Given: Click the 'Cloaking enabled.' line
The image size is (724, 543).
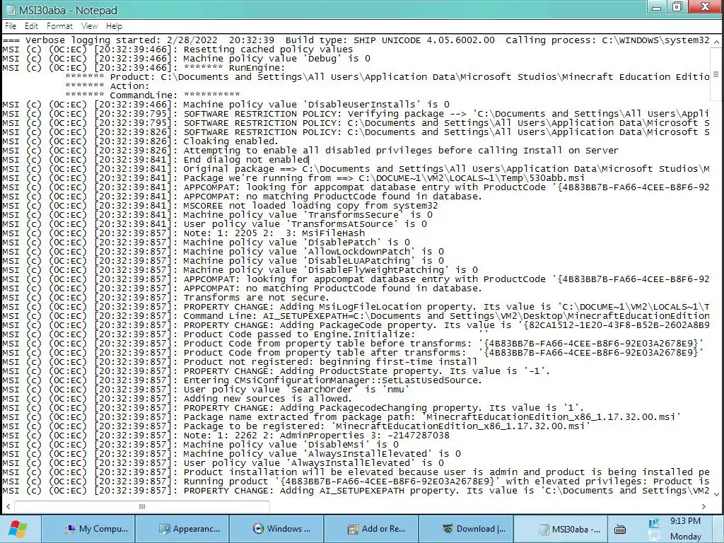Looking at the screenshot, I should point(141,141).
